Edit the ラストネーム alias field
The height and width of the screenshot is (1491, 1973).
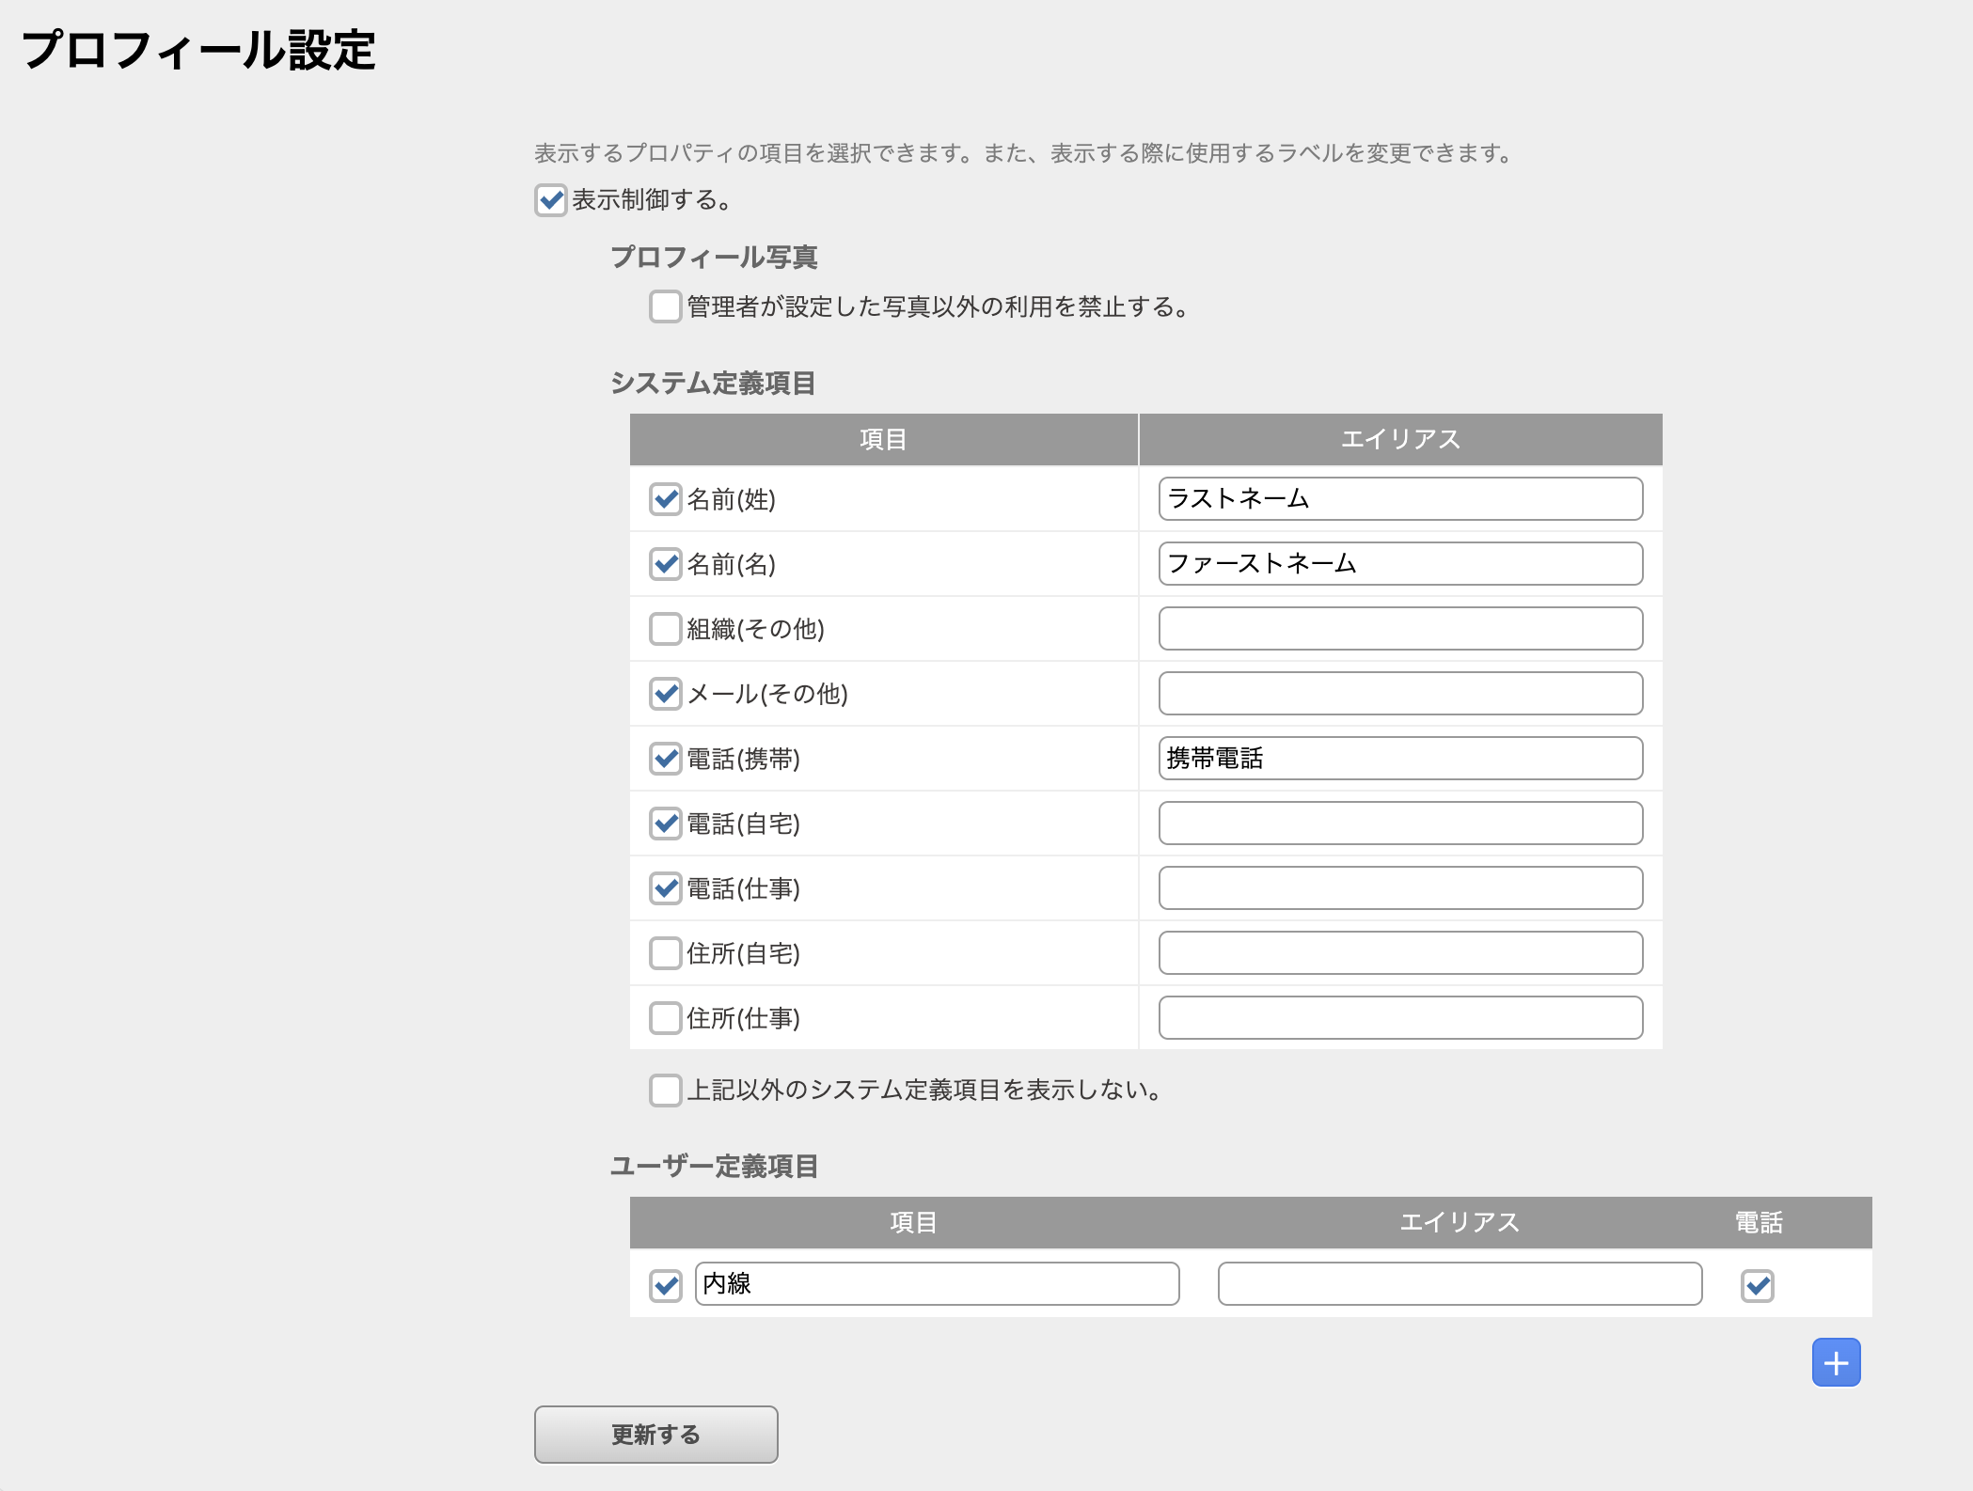[1400, 499]
